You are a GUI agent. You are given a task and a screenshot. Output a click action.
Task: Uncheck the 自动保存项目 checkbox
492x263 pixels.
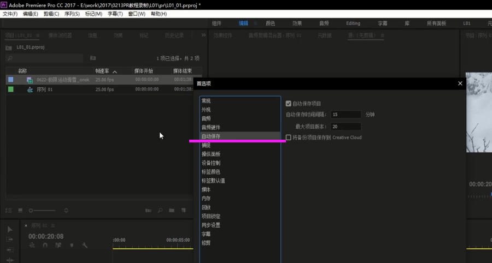pos(288,104)
